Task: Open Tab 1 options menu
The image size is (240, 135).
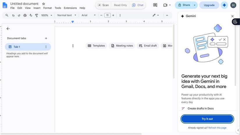Action: [x=46, y=47]
